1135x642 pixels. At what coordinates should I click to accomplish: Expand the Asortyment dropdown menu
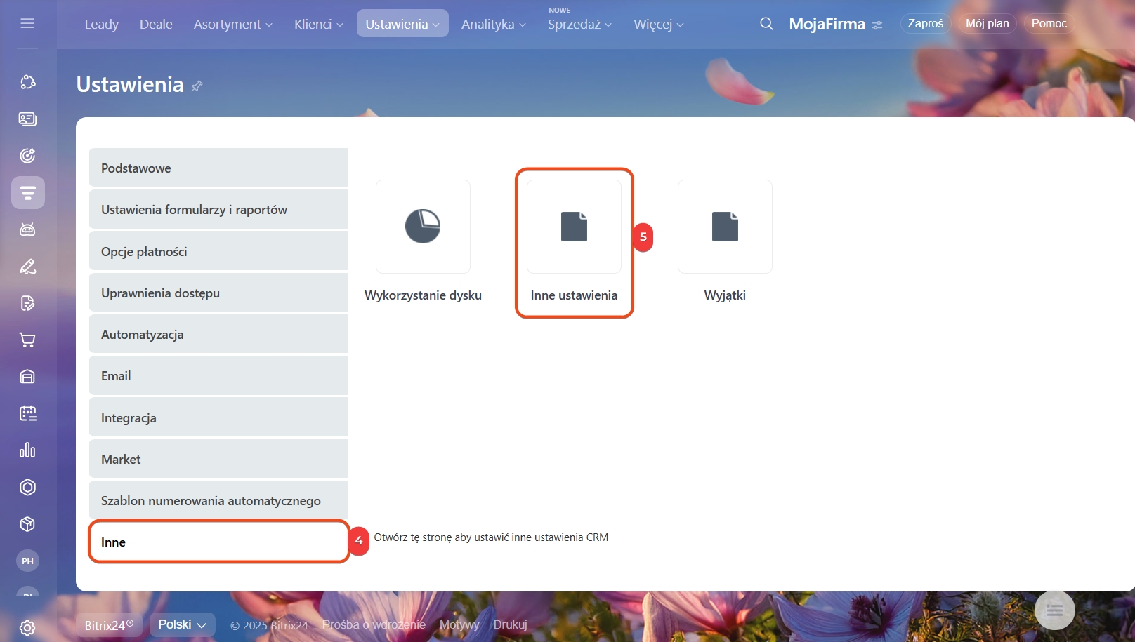click(x=232, y=24)
